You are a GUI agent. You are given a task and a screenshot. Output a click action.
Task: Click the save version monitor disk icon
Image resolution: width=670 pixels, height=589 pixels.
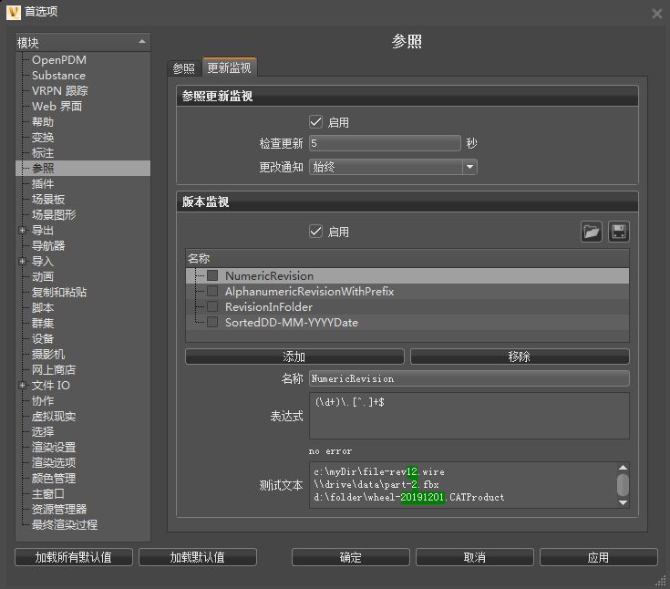click(619, 232)
